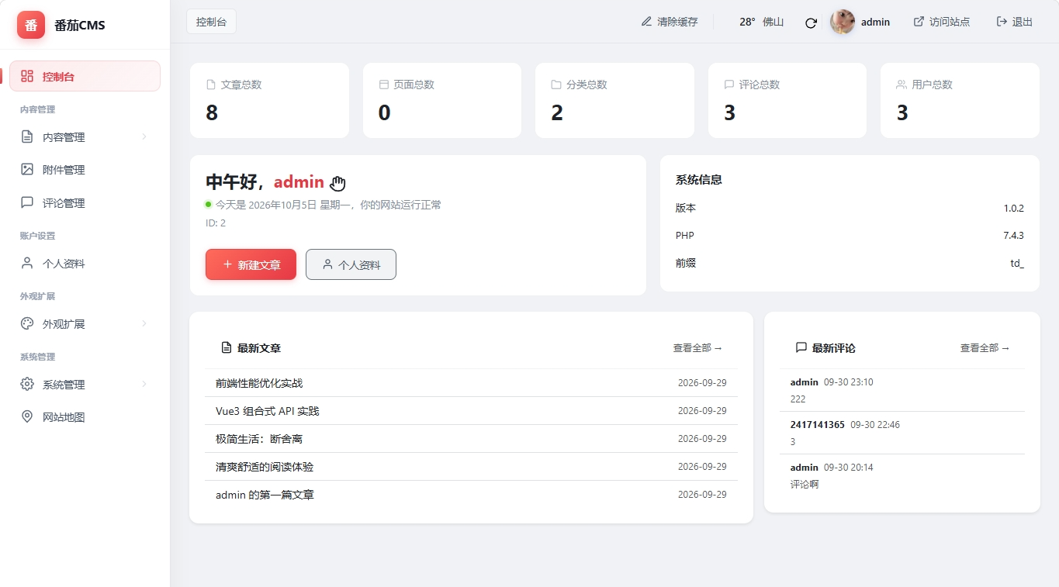Open article 清爽舒适的阅读体验
This screenshot has height=587, width=1059.
coord(265,467)
